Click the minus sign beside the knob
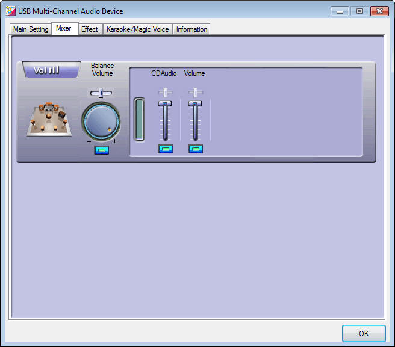Viewport: 395px width, 347px height. (x=89, y=142)
